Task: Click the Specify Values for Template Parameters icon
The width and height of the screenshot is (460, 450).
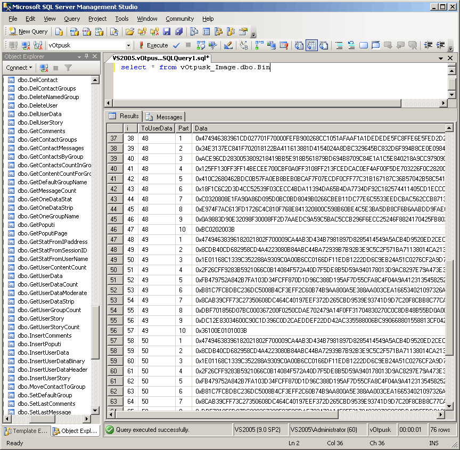Action: point(244,45)
